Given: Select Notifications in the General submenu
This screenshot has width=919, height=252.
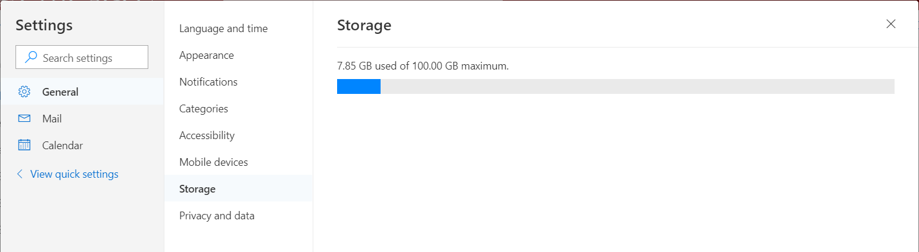Looking at the screenshot, I should (x=208, y=82).
